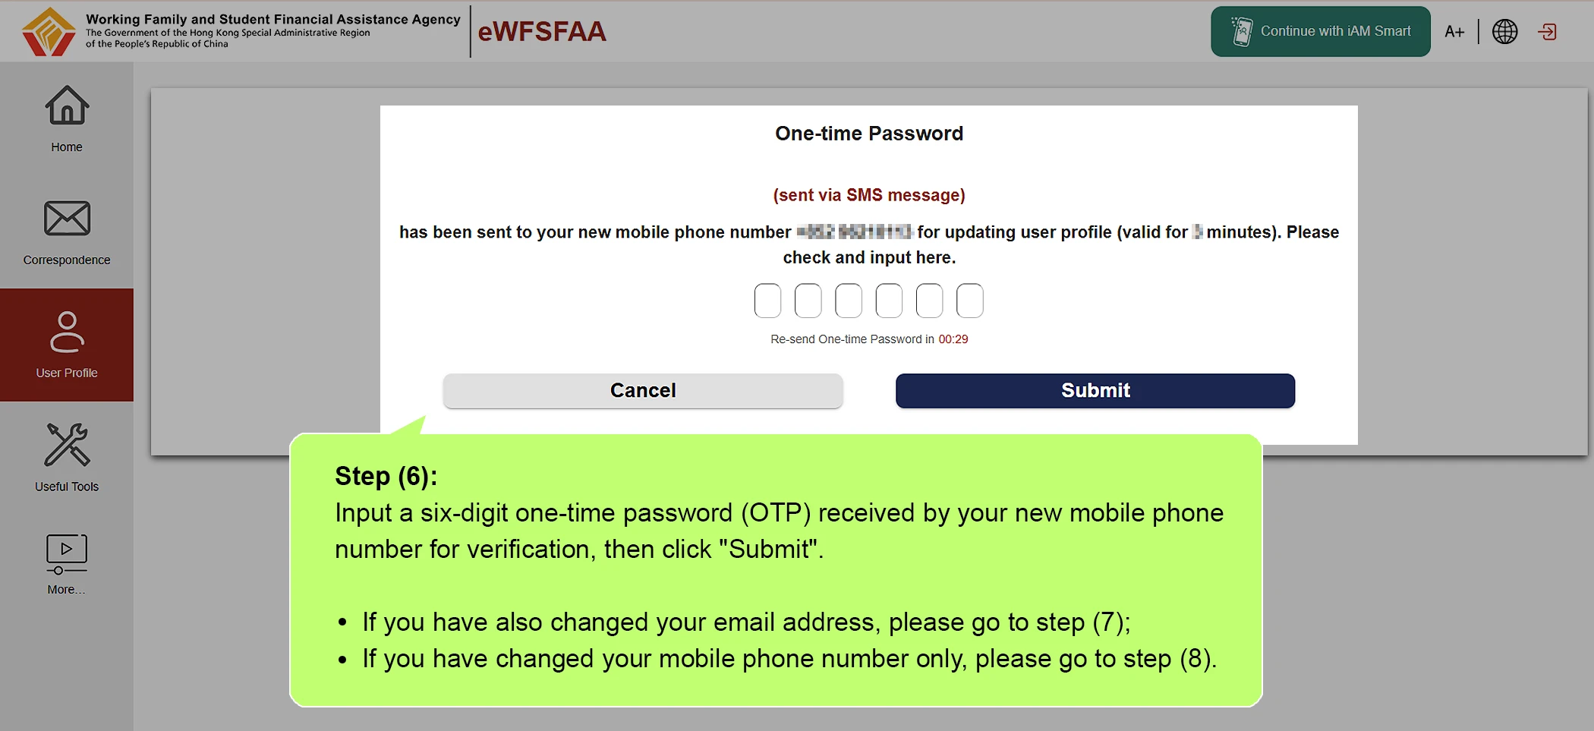Select the User Profile person icon
This screenshot has height=731, width=1594.
(x=67, y=332)
